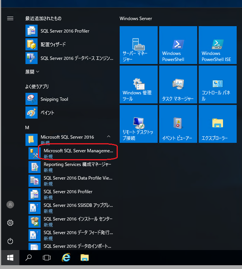
Task: Click 'SQL Server 2016 Data Profile Vie...' label
Action: click(x=78, y=178)
